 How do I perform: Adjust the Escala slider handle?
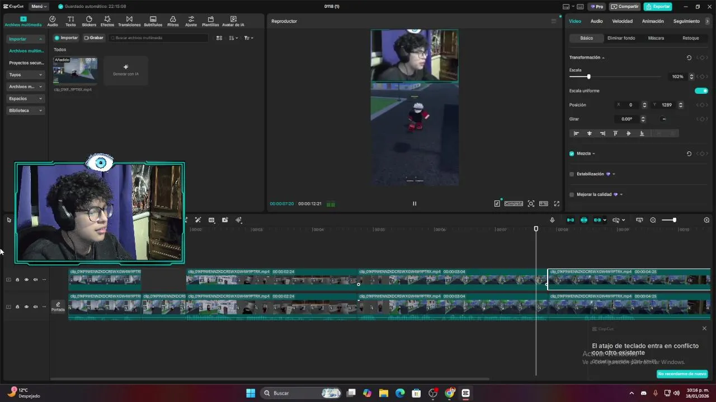click(588, 76)
